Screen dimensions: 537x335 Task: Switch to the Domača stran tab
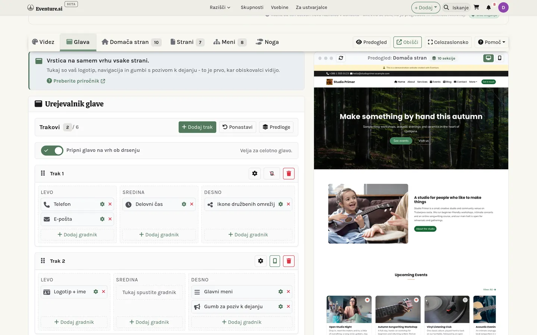131,42
